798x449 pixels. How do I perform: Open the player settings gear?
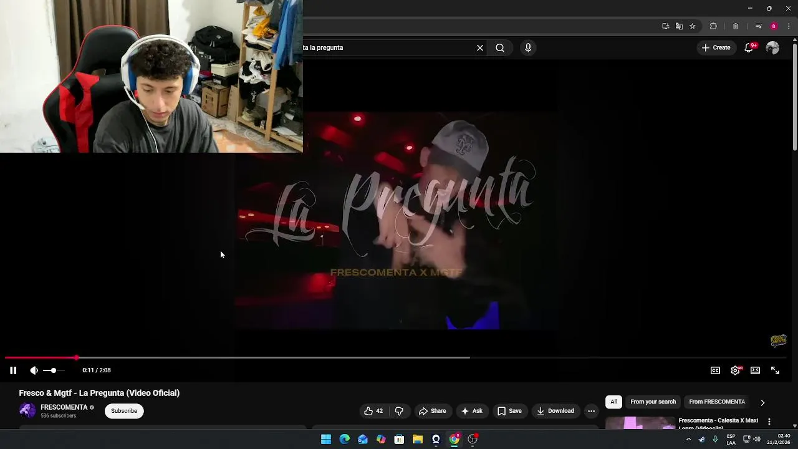736,370
